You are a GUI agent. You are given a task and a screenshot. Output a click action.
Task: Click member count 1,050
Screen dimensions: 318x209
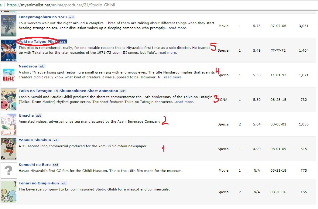point(304,124)
